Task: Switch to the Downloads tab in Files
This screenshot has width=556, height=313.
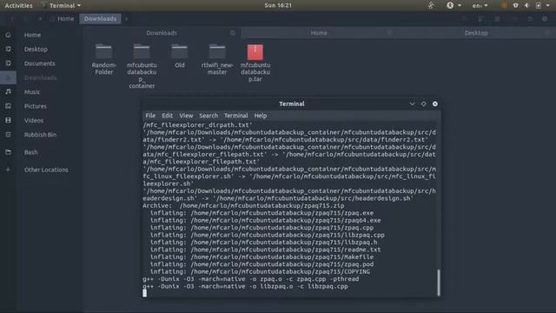Action: tap(162, 33)
